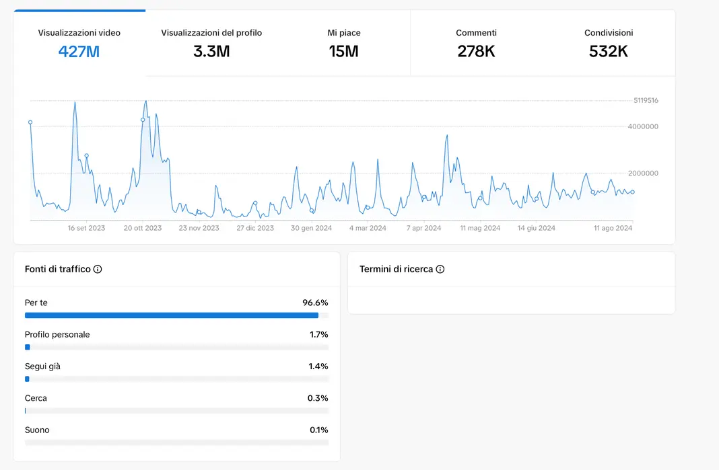Viewport: 719px width, 470px height.
Task: Click the 5119516 y-axis value
Action: 646,100
